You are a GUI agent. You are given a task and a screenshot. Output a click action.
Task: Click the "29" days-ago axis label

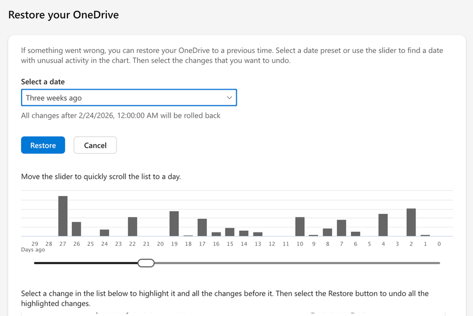point(35,244)
